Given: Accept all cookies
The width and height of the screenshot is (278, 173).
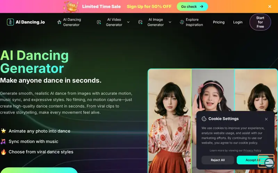Looking at the screenshot, I should point(253,160).
